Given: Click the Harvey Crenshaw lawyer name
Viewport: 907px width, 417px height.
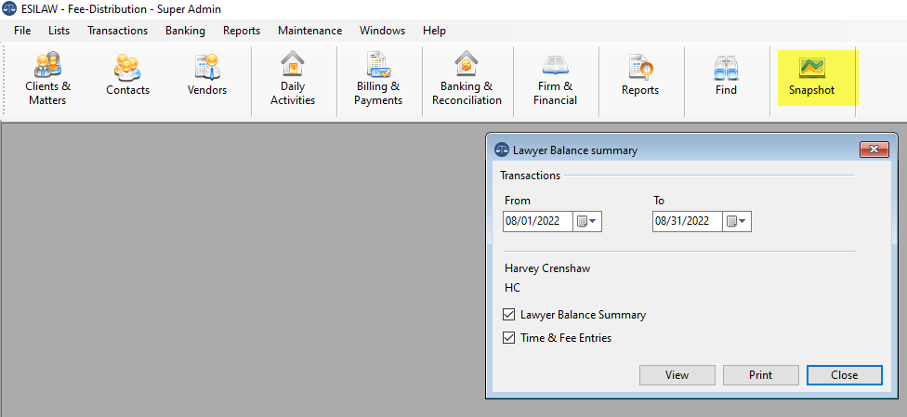Looking at the screenshot, I should click(547, 268).
